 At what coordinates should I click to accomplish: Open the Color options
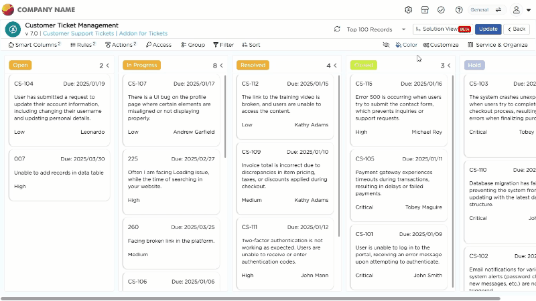[406, 45]
